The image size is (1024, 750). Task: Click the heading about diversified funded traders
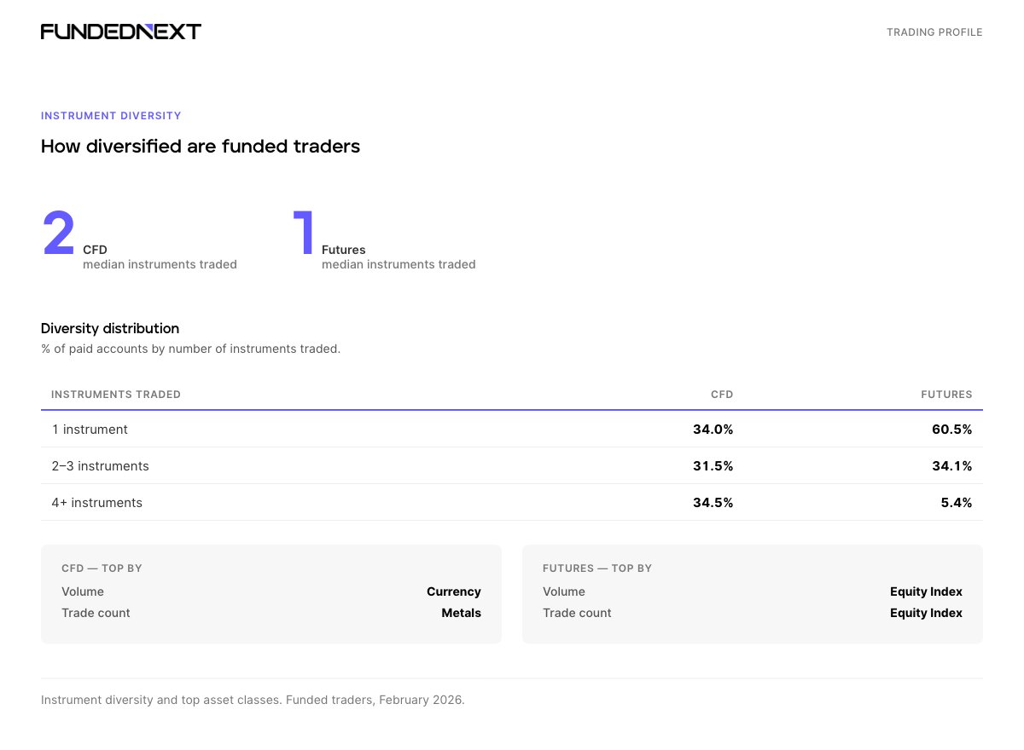click(201, 147)
